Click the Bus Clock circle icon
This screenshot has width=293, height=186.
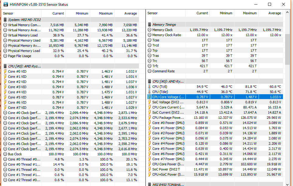pyautogui.click(x=5, y=154)
